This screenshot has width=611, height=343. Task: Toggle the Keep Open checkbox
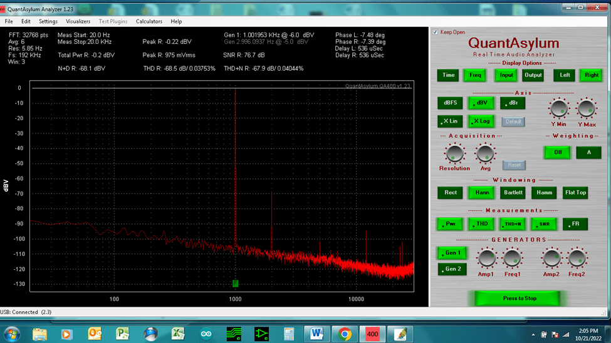click(x=435, y=32)
